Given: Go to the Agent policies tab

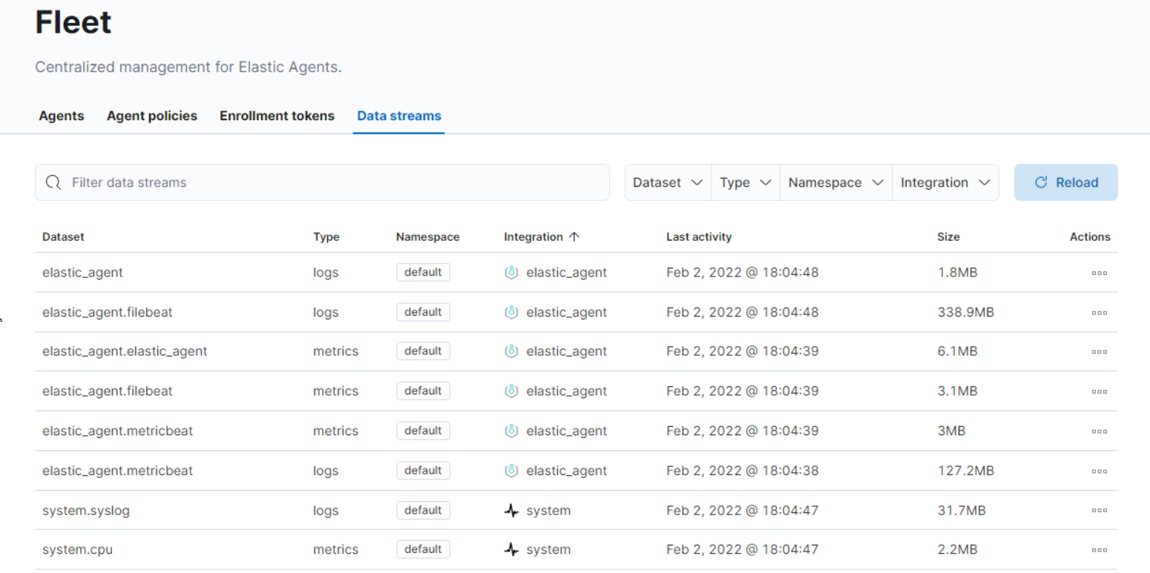Looking at the screenshot, I should point(152,116).
